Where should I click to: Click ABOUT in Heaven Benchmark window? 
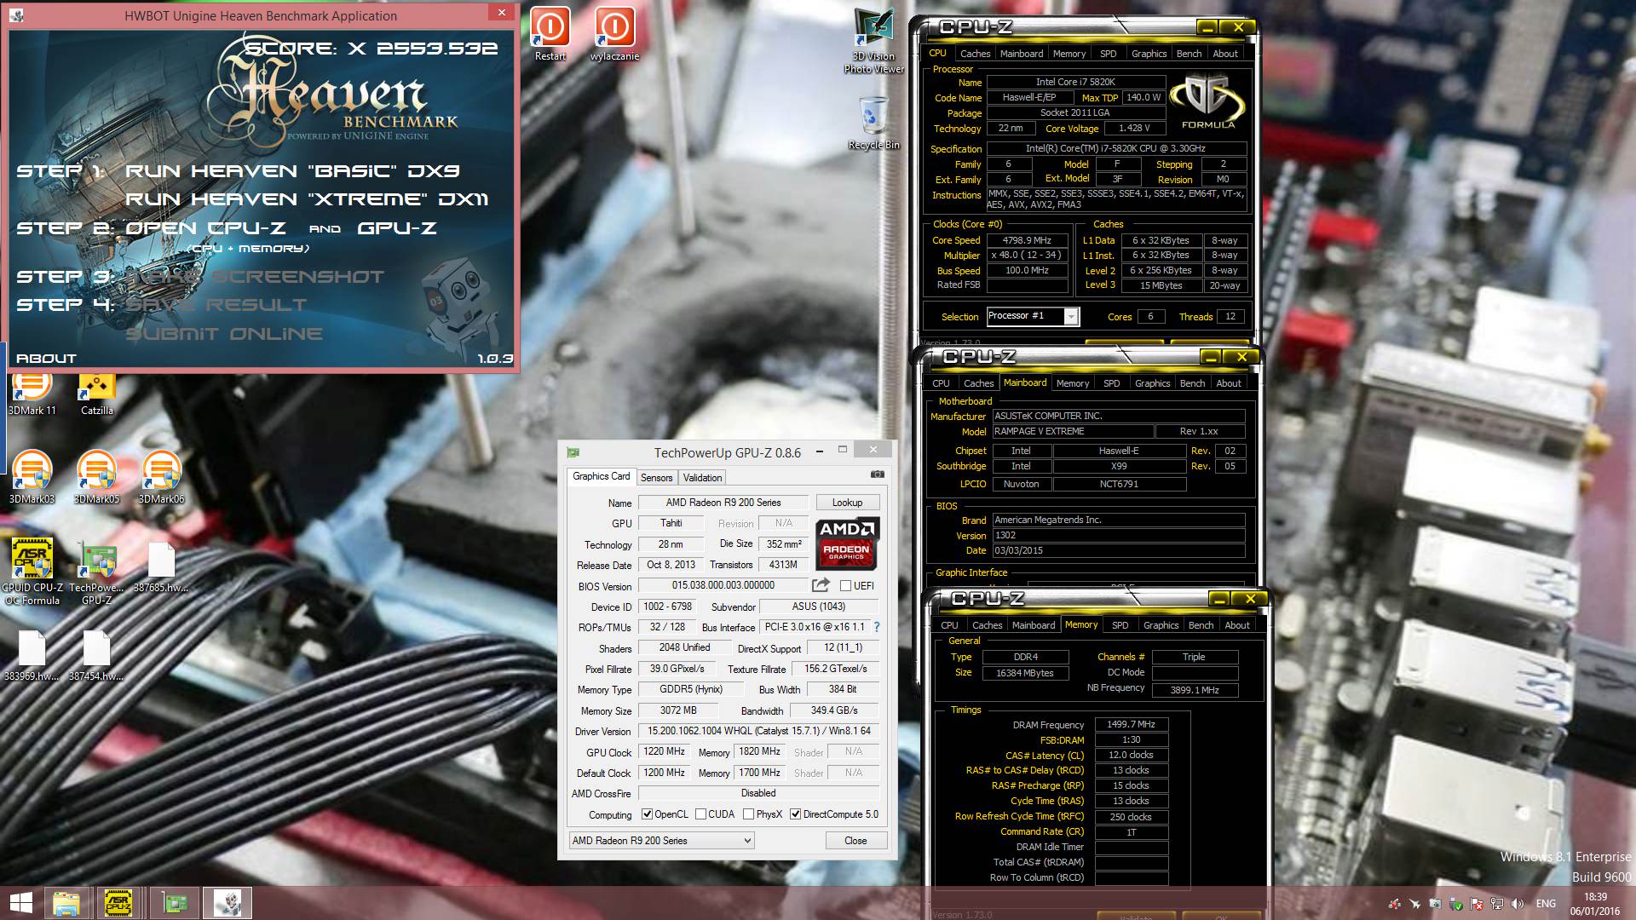pos(46,359)
